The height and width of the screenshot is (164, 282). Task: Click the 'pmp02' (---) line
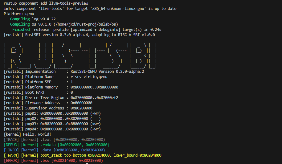click(x=52, y=118)
